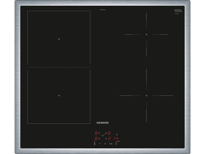Touch the clock timer symbol
Image resolution: width=205 pixels, height=154 pixels.
click(116, 144)
